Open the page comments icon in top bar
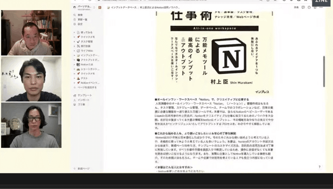Screen dimensions: 333x189 [303, 7]
